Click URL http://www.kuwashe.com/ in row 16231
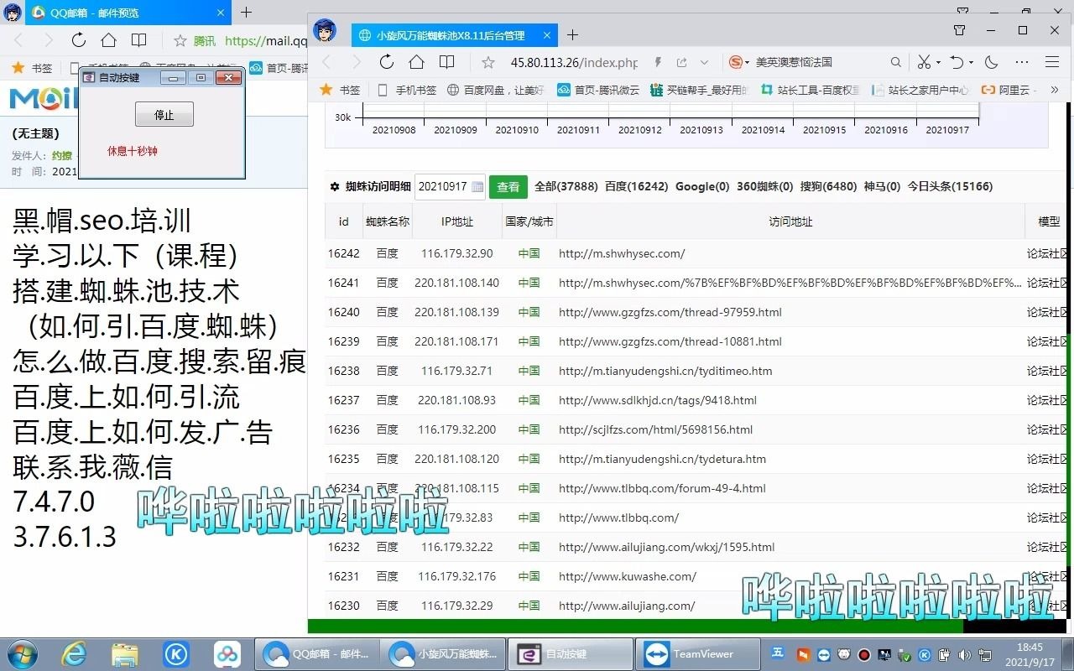1074x671 pixels. click(x=628, y=576)
